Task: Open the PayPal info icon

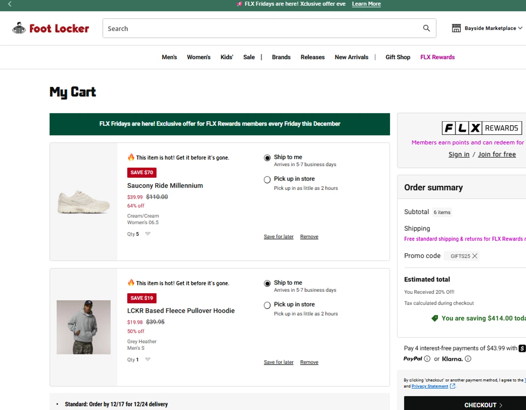Action: (427, 359)
